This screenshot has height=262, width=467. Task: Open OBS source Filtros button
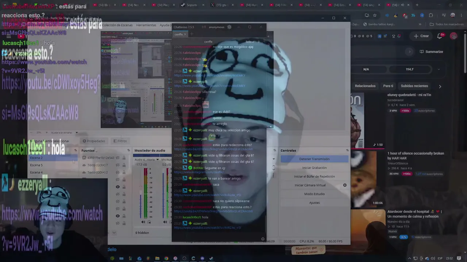click(x=120, y=141)
